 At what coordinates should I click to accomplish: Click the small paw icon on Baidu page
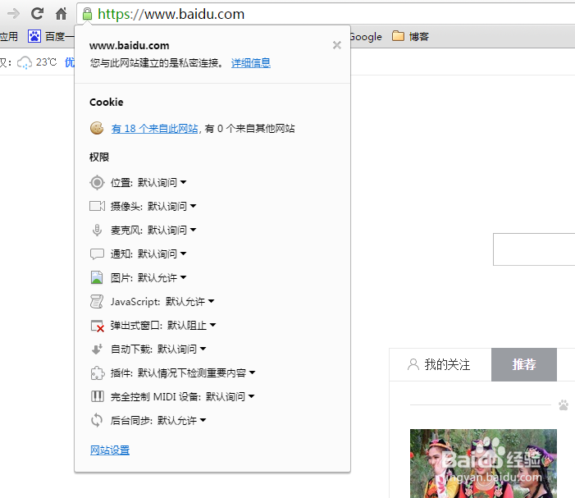click(564, 405)
